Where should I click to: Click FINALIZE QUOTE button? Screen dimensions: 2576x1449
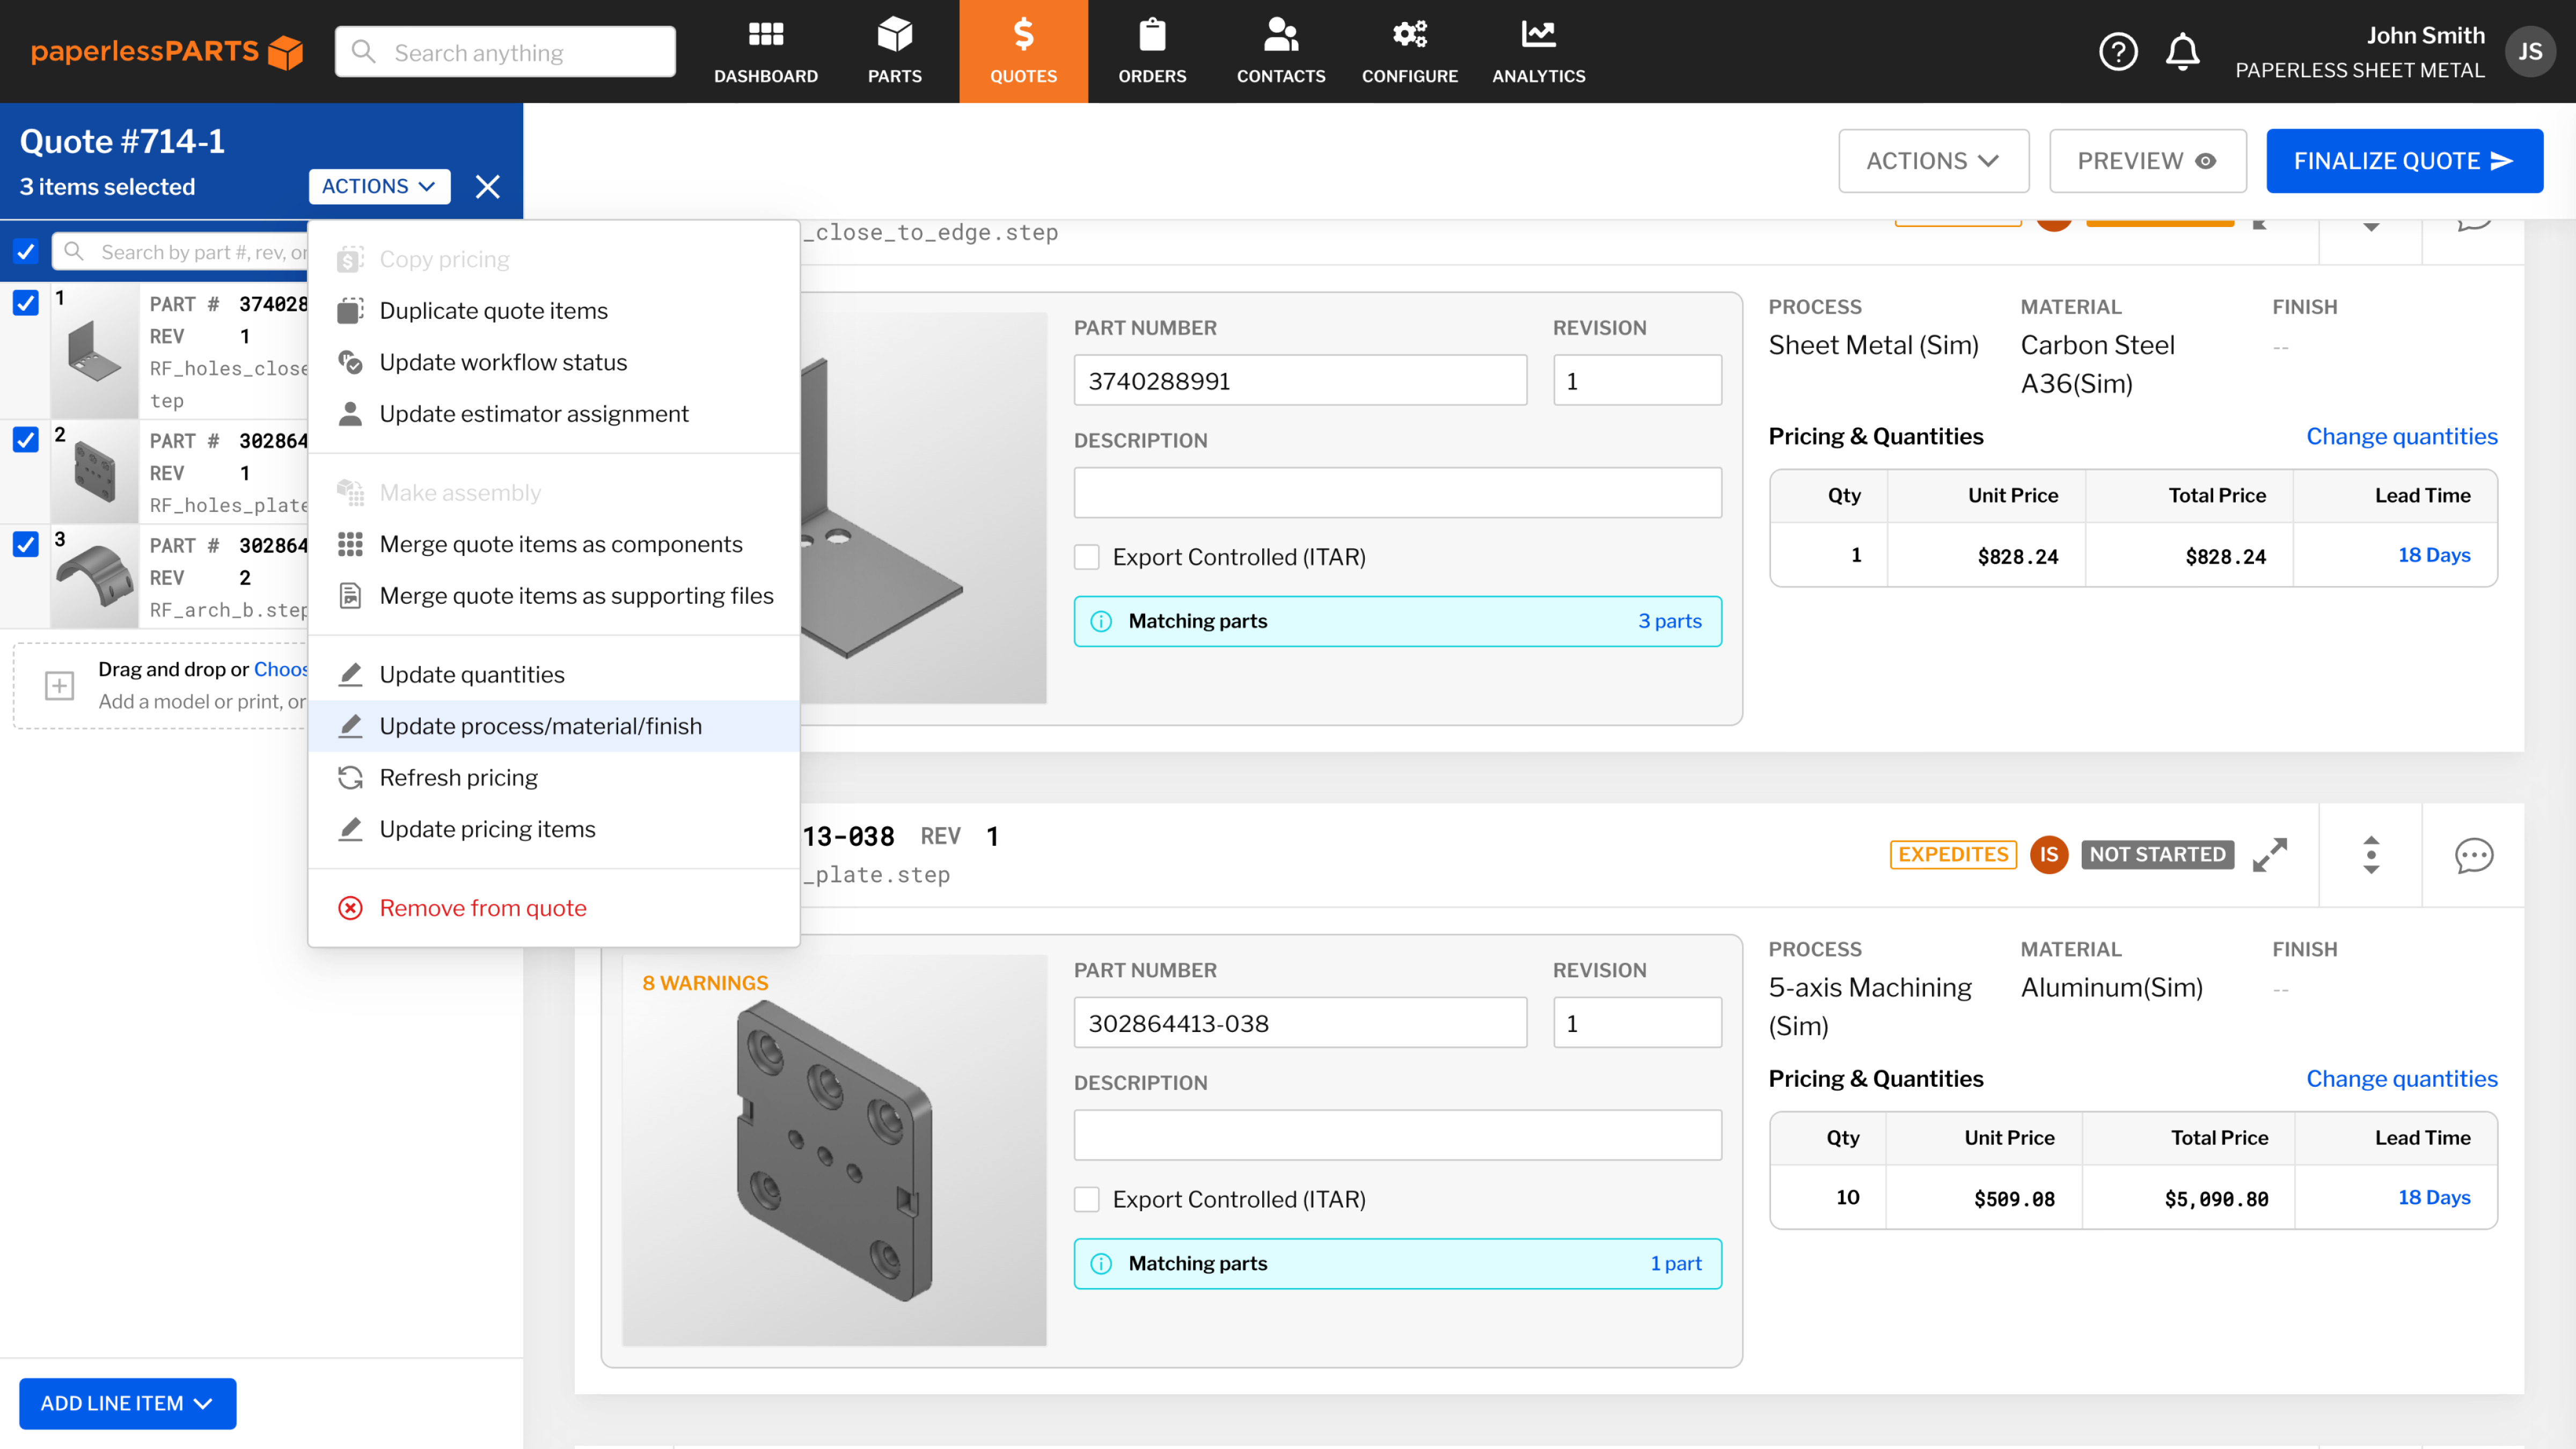coord(2404,161)
